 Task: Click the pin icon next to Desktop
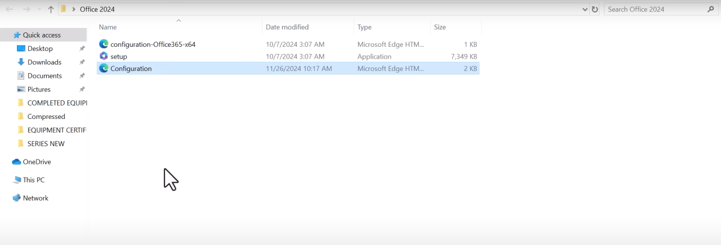click(x=82, y=48)
